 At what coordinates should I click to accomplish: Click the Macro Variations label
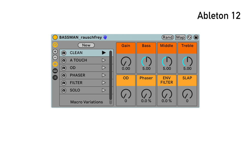pos(87,102)
